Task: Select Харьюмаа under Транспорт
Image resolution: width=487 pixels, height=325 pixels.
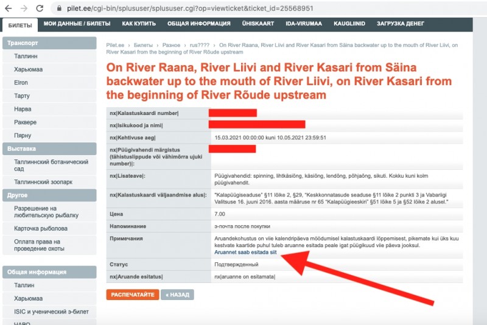Action: pyautogui.click(x=28, y=69)
